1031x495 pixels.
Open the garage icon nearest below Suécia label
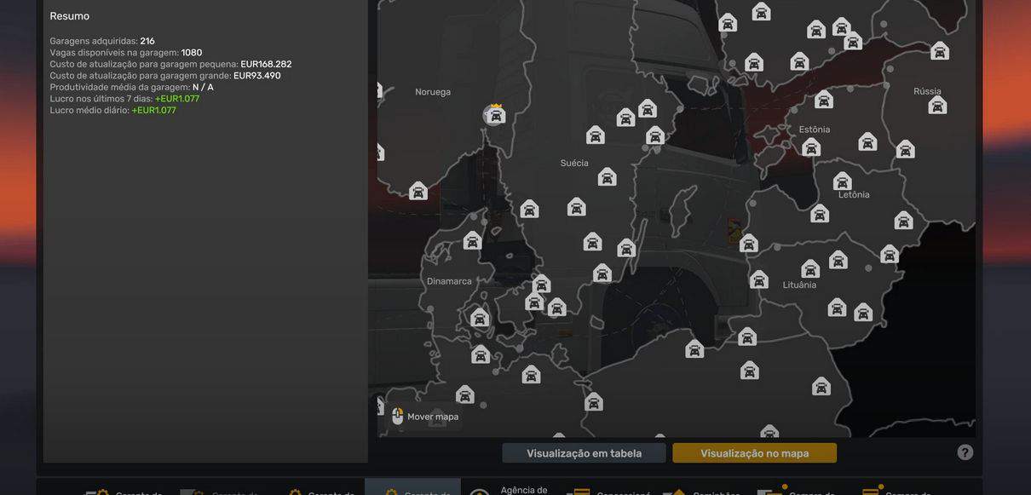(x=607, y=177)
